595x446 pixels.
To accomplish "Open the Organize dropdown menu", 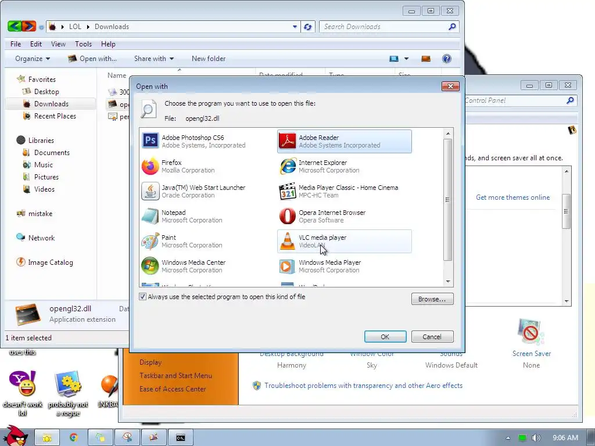I will tap(33, 59).
